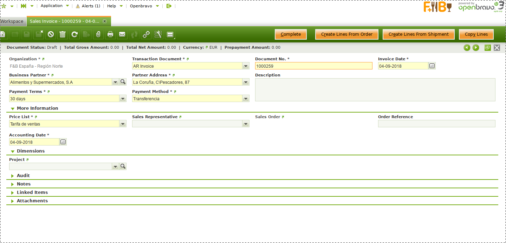506x243 pixels.
Task: Send invoice by email envelope icon
Action: 122,34
